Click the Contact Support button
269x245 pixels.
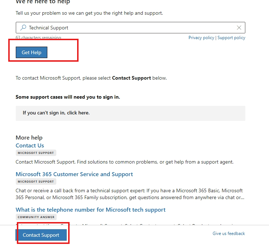(x=41, y=235)
